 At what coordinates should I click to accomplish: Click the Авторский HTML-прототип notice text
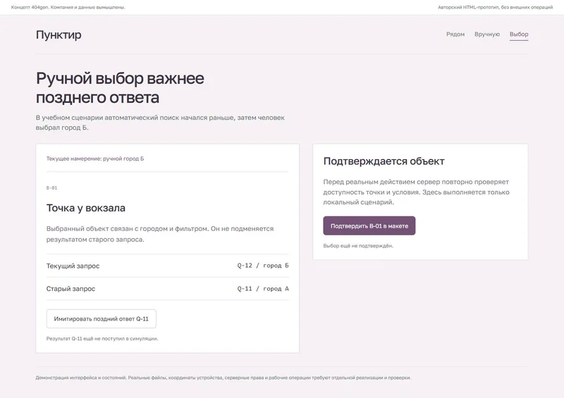(496, 7)
